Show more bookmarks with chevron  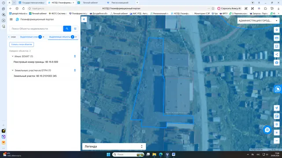279,14
